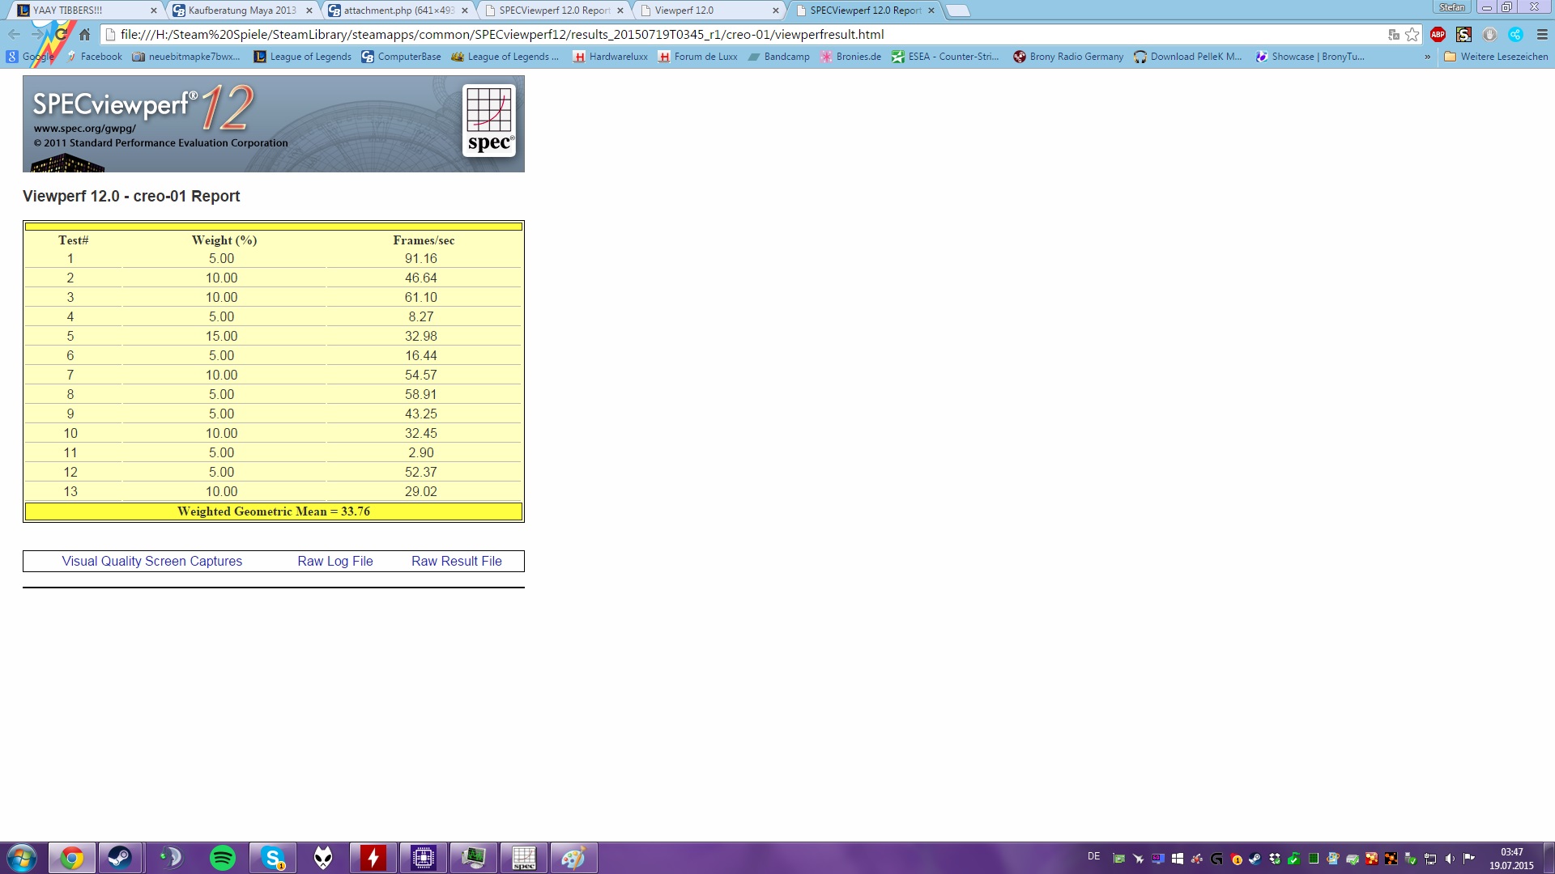The width and height of the screenshot is (1555, 874).
Task: Open the Windows Start menu
Action: 22,858
